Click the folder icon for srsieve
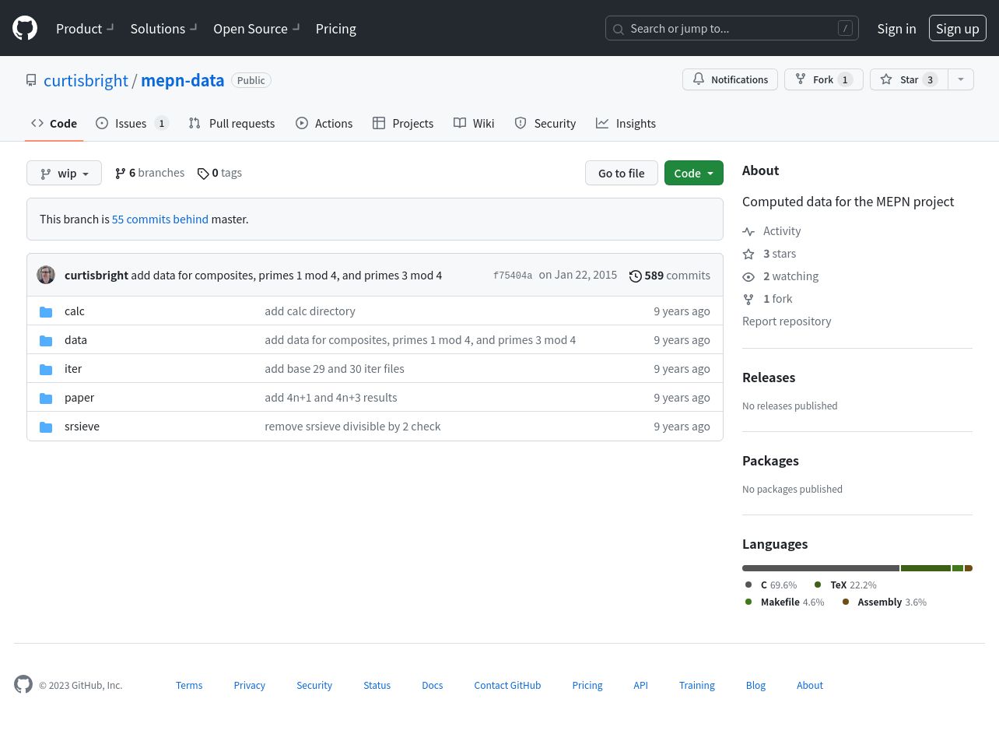 46,427
